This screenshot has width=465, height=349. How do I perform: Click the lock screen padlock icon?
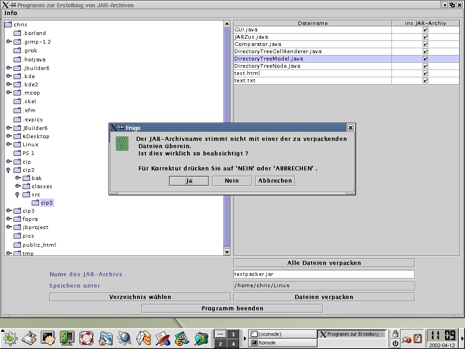point(396,334)
